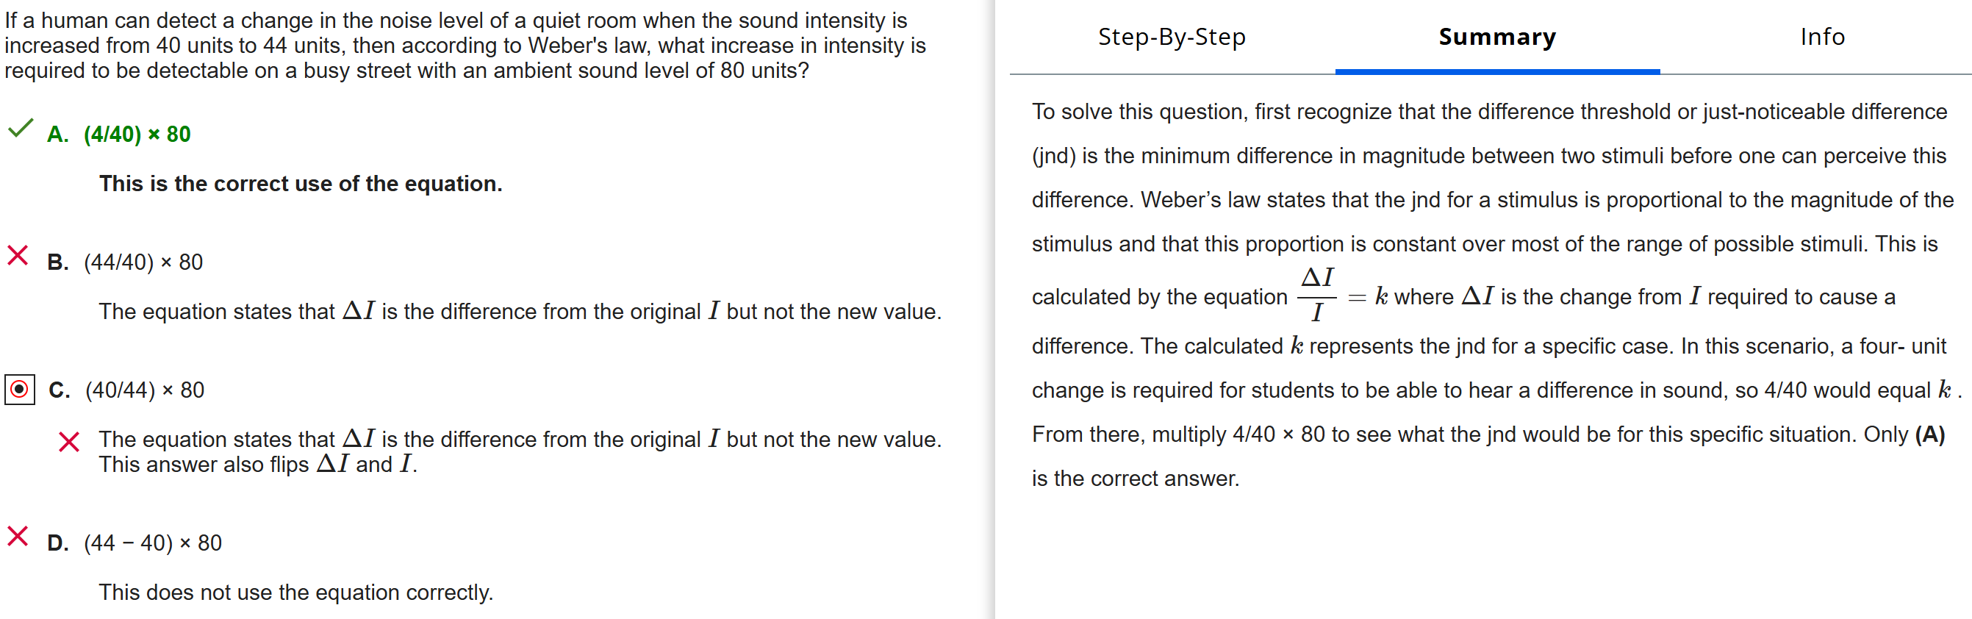The image size is (1972, 619).
Task: Click the green checkmark beside answer A
Action: coord(20,128)
